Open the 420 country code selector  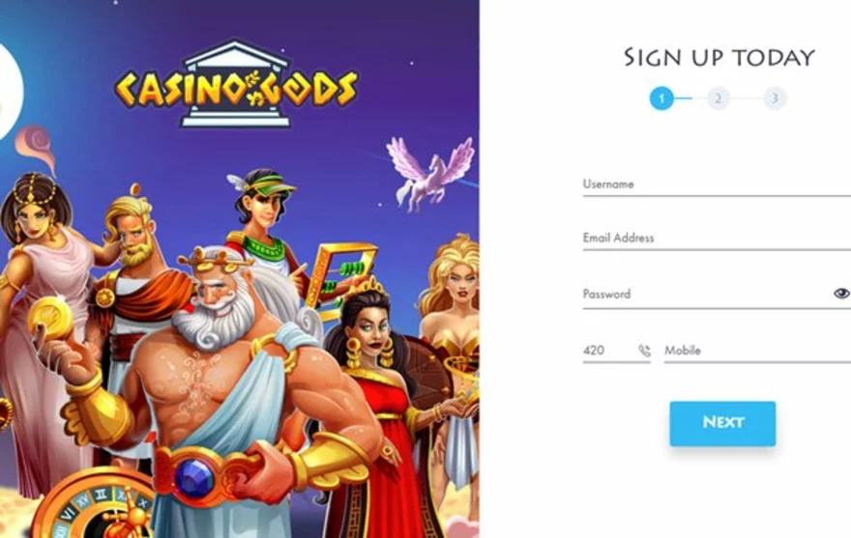tap(617, 351)
